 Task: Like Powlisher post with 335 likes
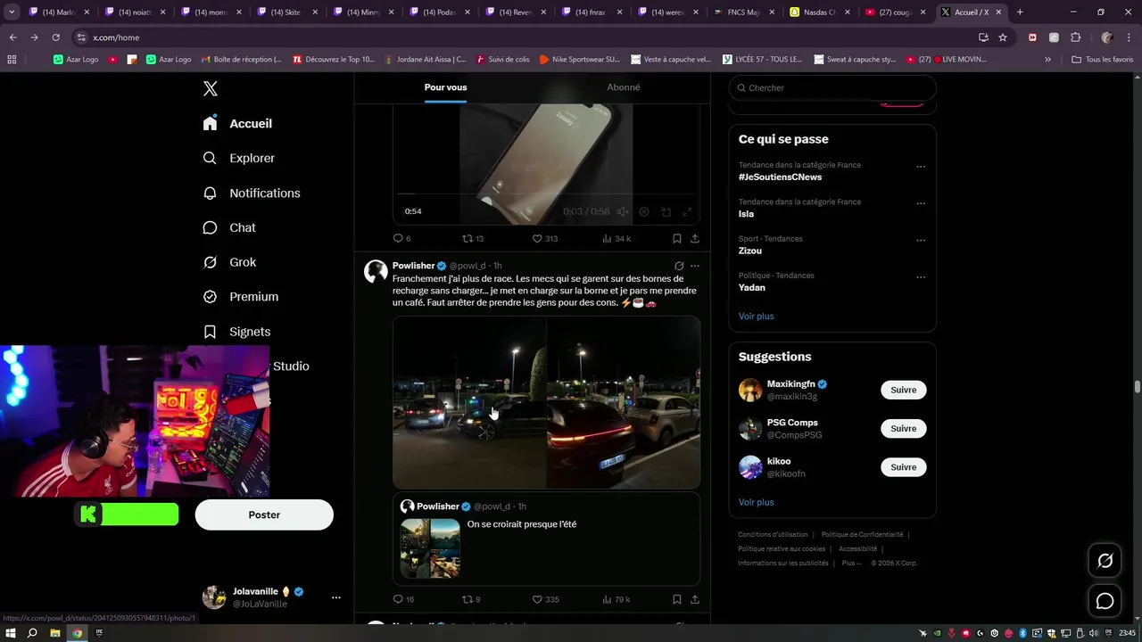pos(545,599)
